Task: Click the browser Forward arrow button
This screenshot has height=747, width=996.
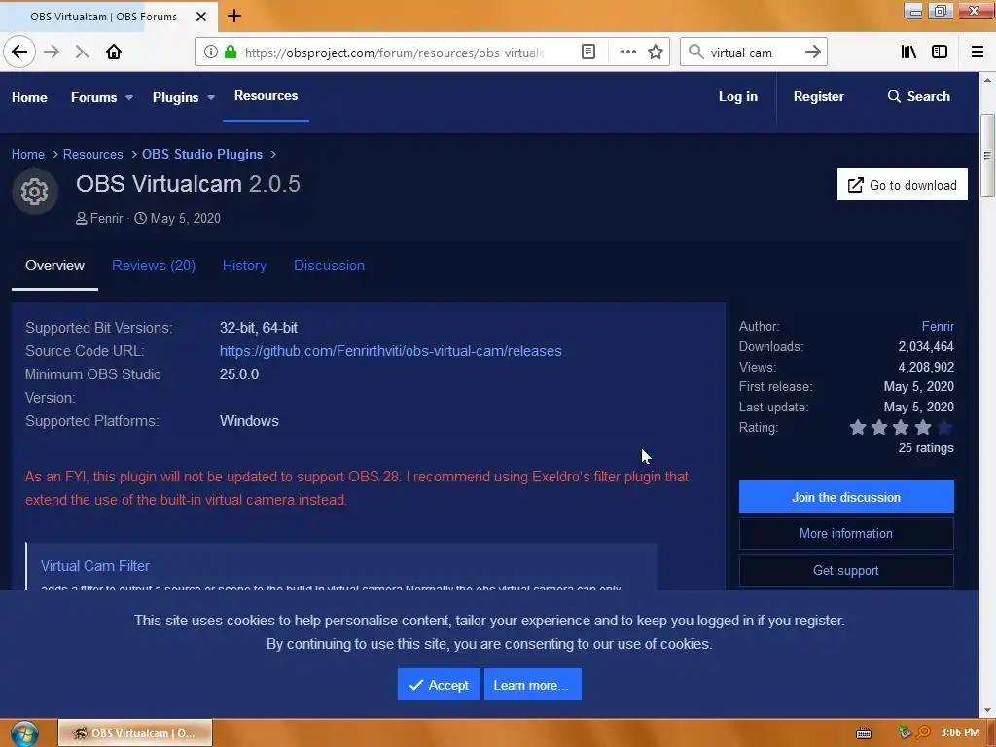Action: coord(52,53)
